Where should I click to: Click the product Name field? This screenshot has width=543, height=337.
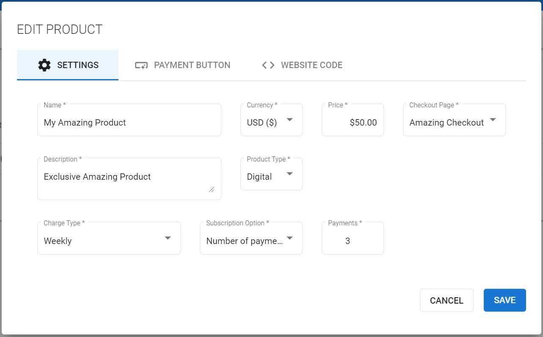point(129,123)
